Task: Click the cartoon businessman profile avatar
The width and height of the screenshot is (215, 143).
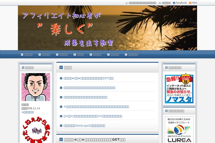Action: [x=34, y=87]
